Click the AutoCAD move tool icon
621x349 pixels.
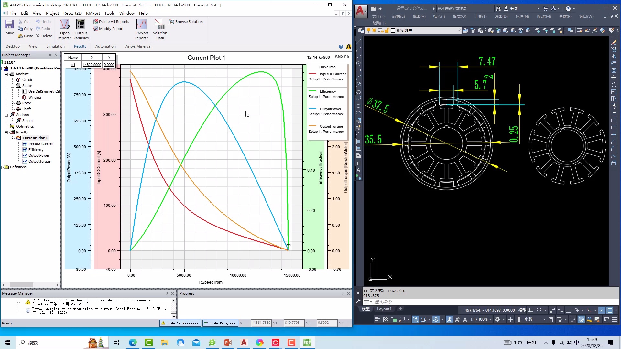614,78
